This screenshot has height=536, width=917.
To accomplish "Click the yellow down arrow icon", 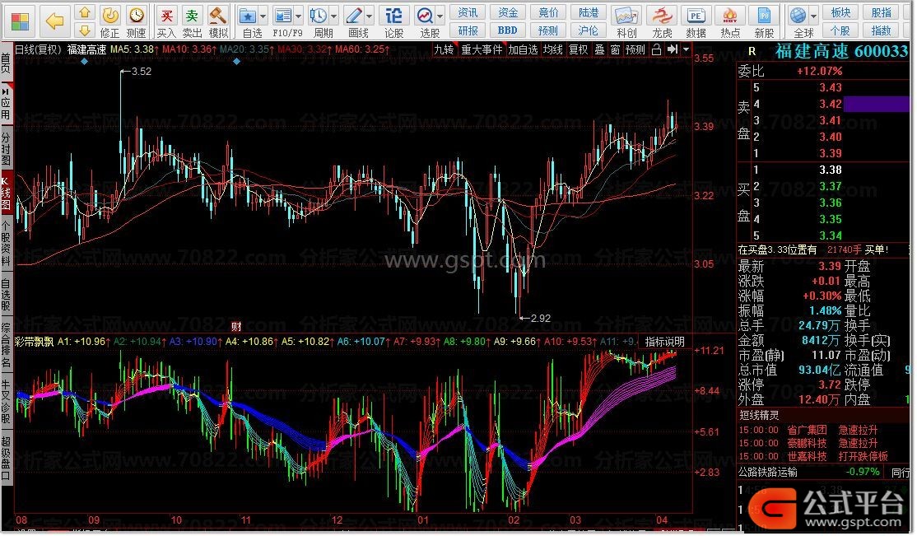I will click(x=85, y=30).
